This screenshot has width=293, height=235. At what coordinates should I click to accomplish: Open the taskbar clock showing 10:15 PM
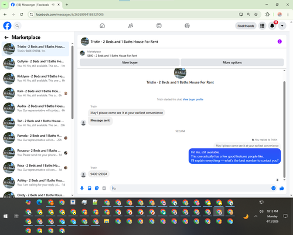[272, 216]
